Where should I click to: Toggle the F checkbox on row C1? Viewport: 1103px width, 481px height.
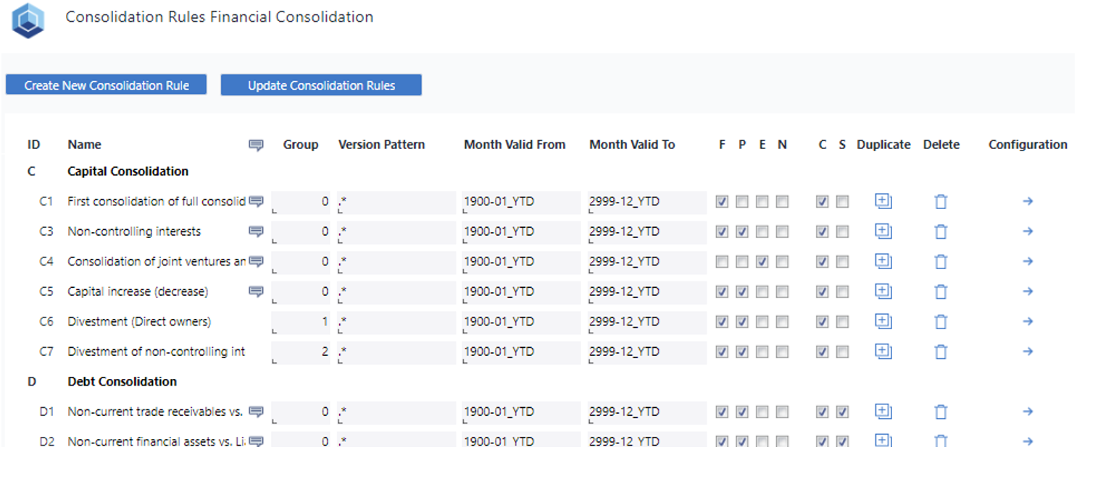tap(721, 201)
